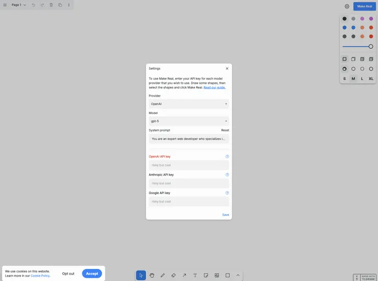
Task: Click the Make Real button
Action: coord(364,6)
